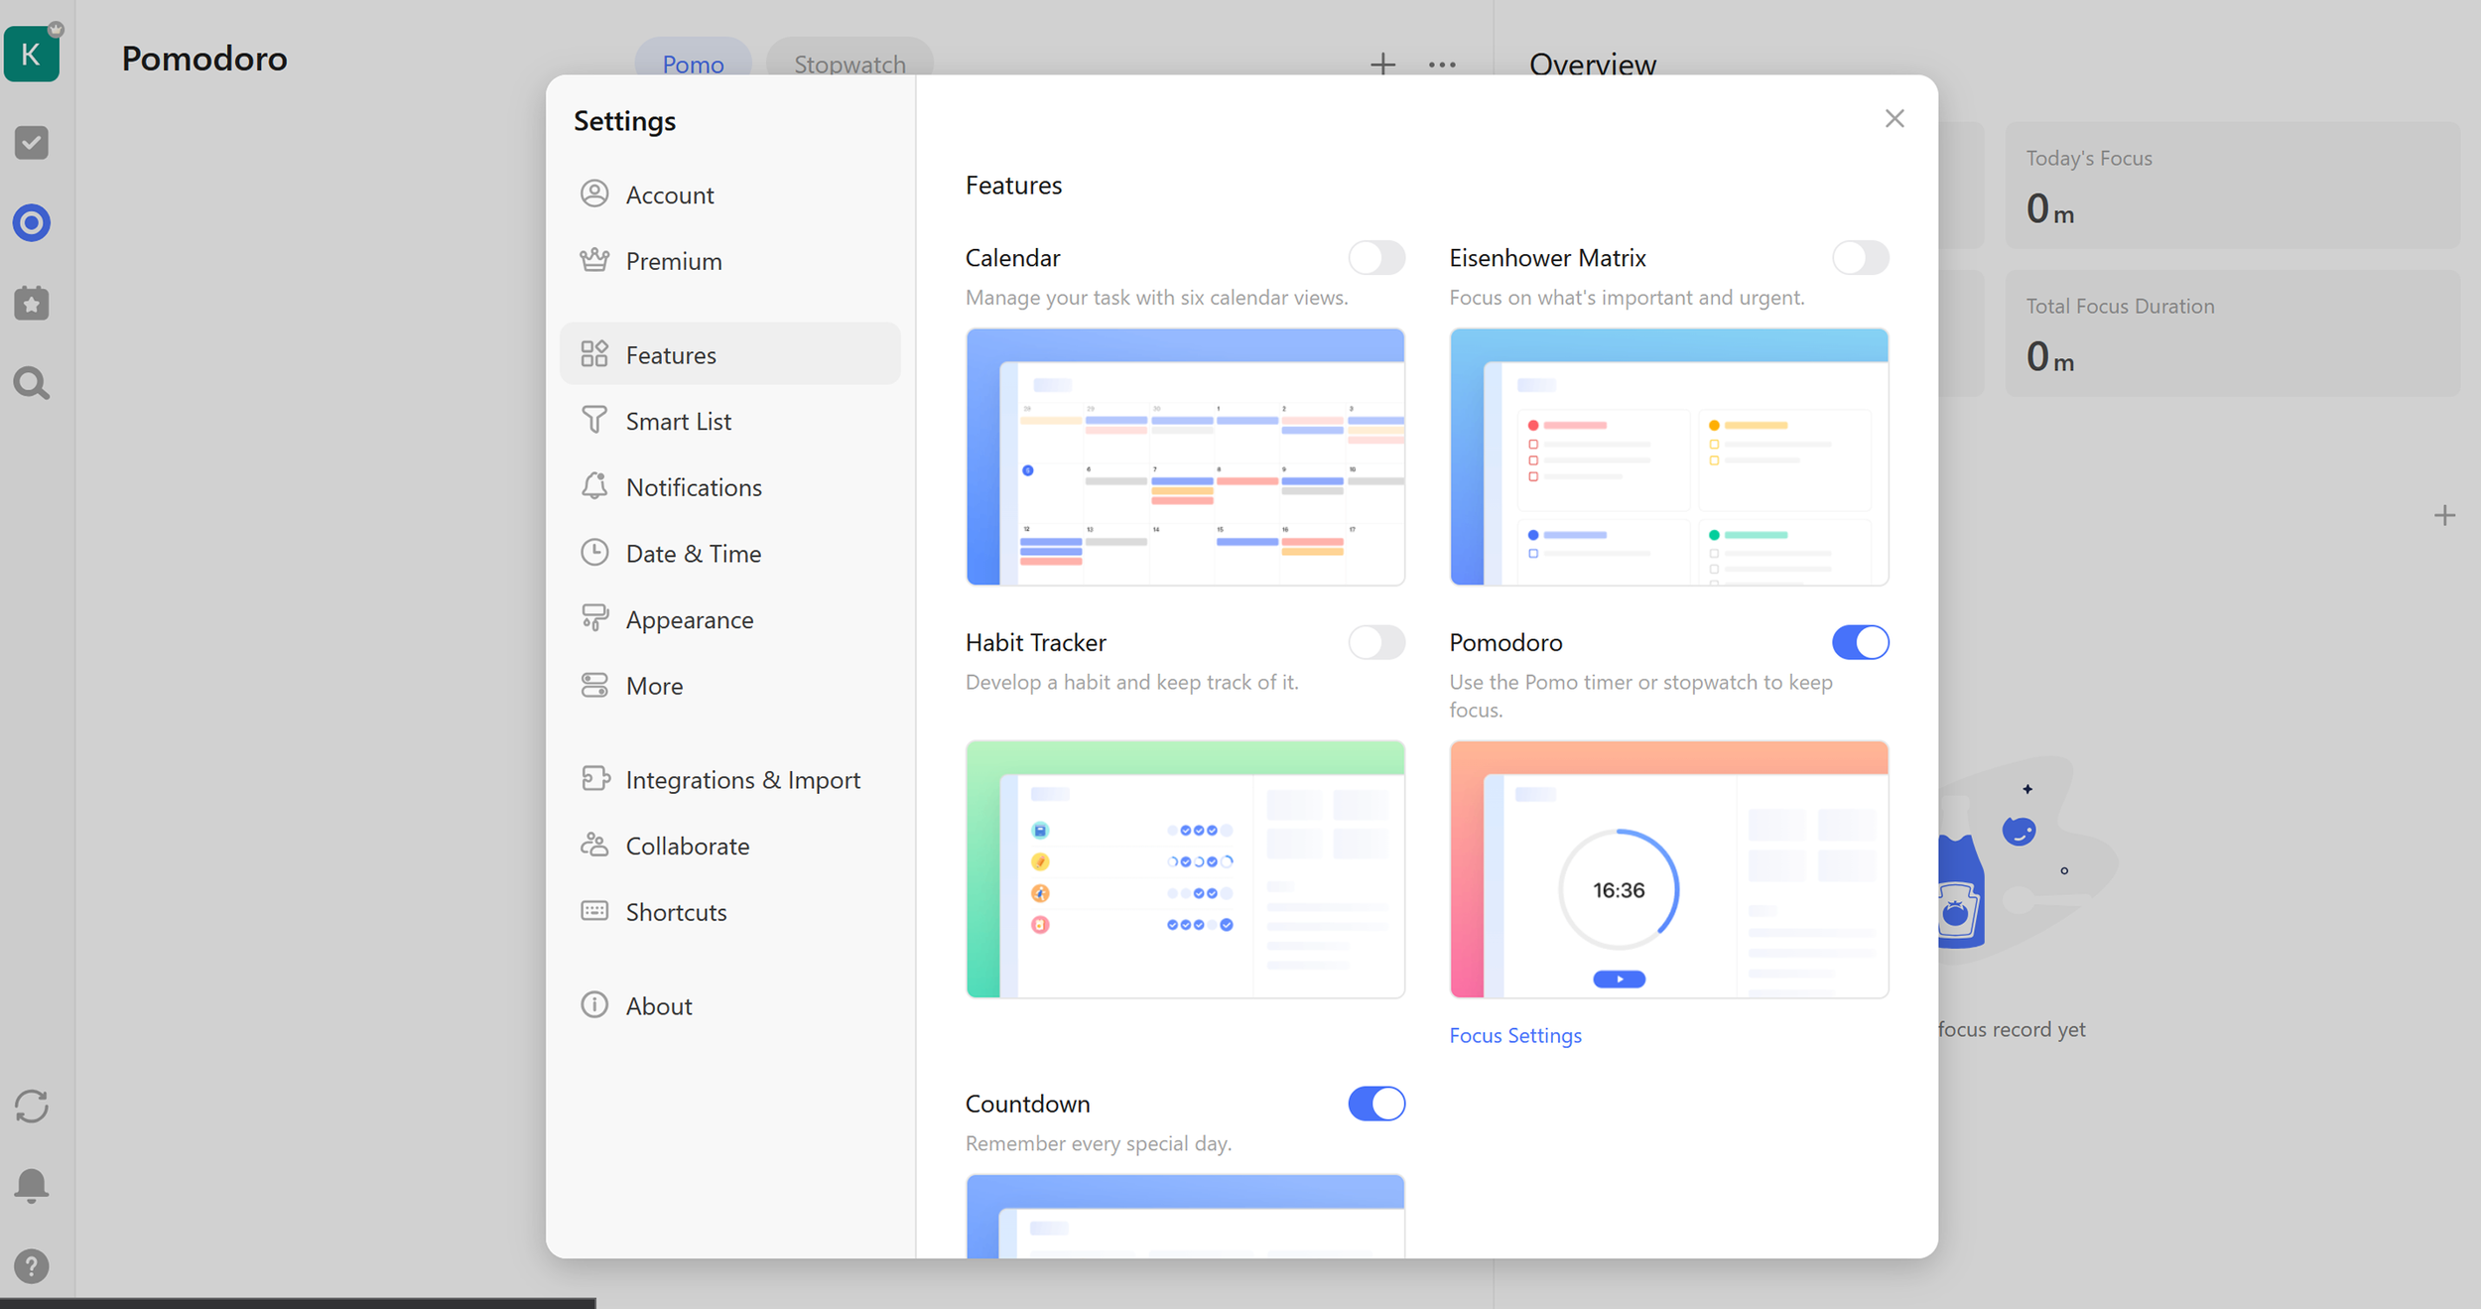Open the Shortcuts settings section
Screen dimensions: 2481x1309
[676, 912]
